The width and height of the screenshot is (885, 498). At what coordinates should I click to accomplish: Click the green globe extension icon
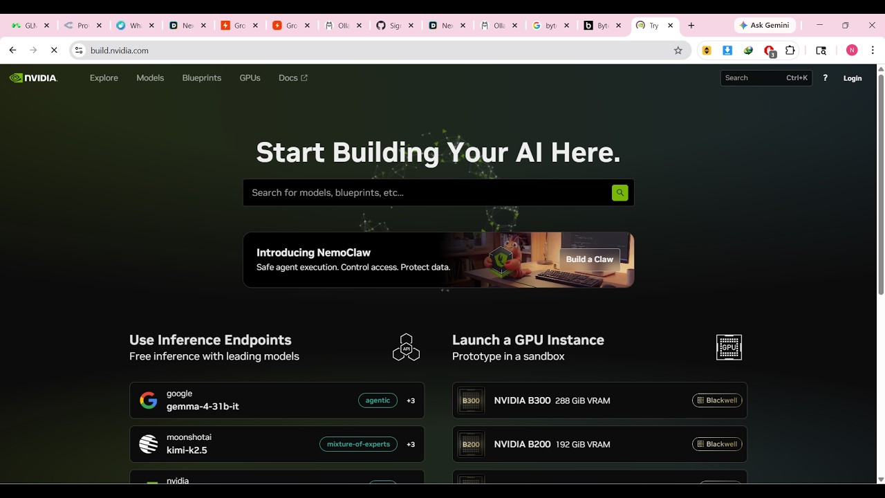748,50
